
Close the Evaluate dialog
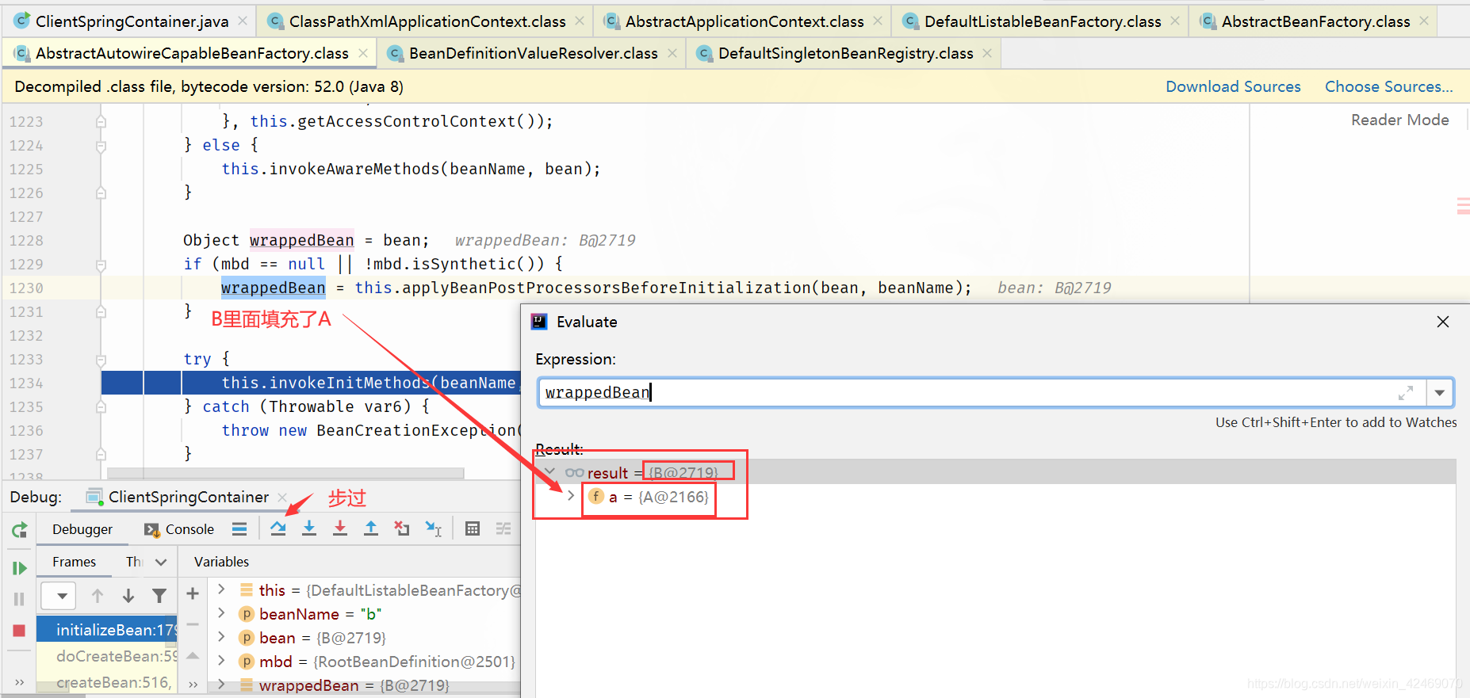[x=1443, y=322]
